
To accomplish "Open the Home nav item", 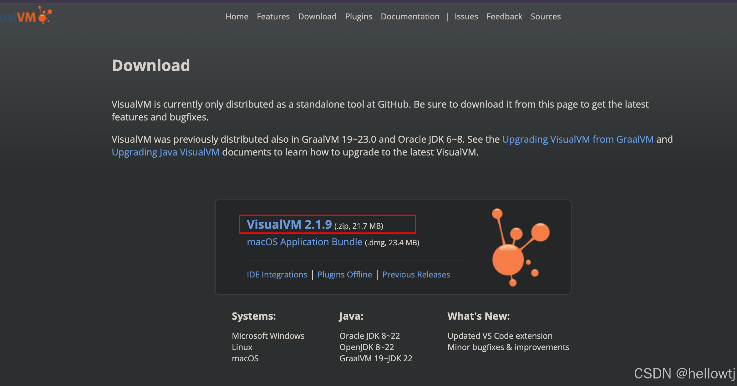I will pyautogui.click(x=237, y=17).
